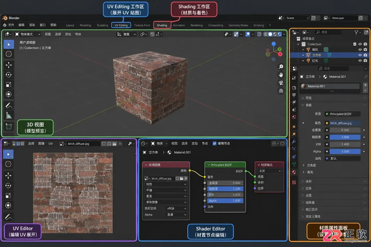The height and width of the screenshot is (247, 371).
Task: Select the Measure tool in 3D viewport
Action: (8, 115)
